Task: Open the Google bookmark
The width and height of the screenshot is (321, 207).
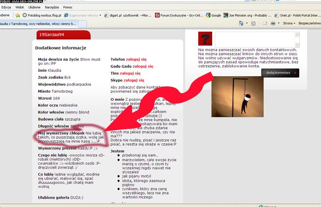Action: 213,15
